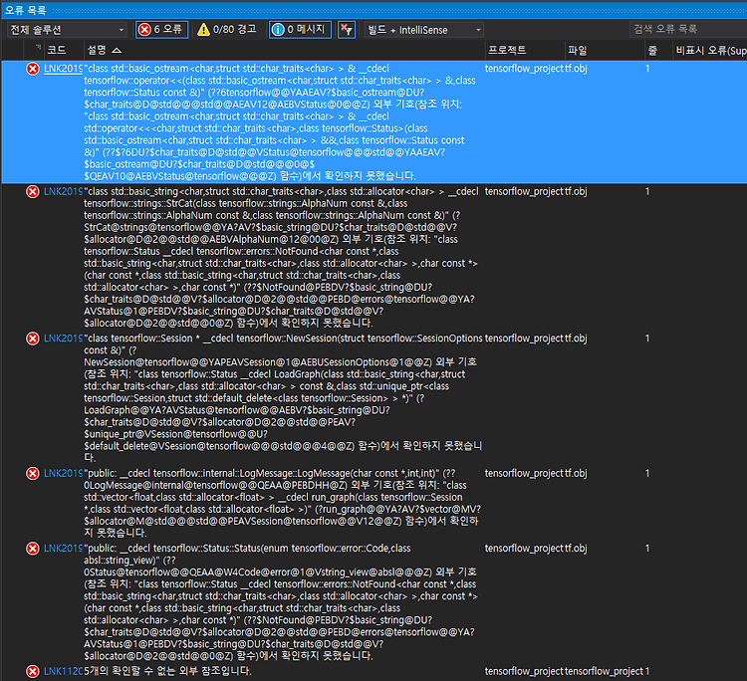Click error icon of the LNK1120 row
747x681 pixels.
click(x=33, y=671)
